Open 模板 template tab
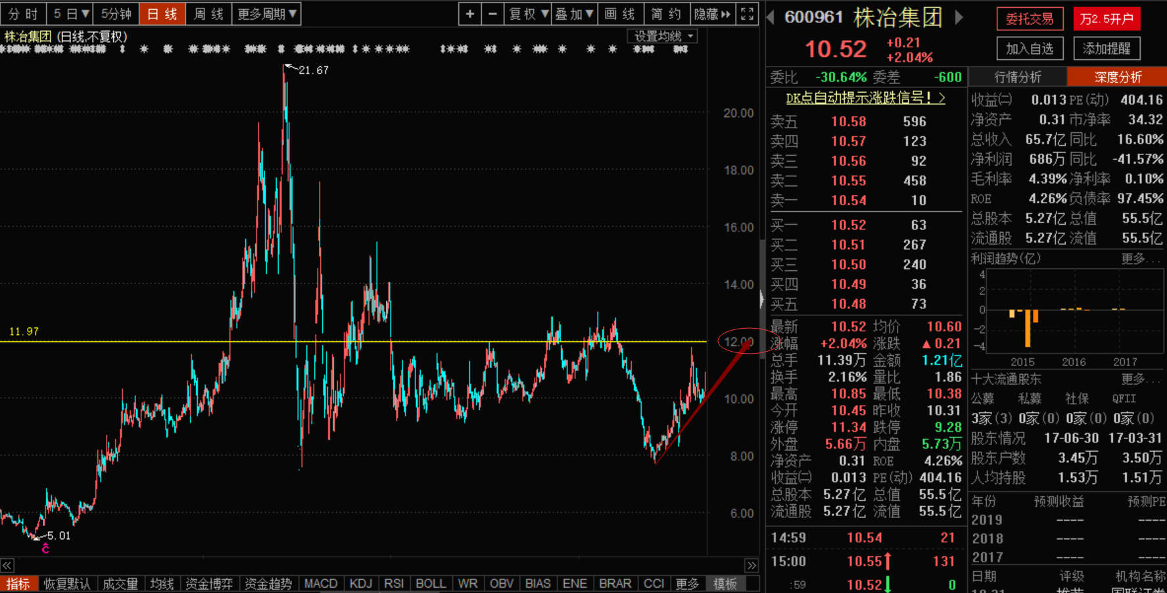 [725, 584]
